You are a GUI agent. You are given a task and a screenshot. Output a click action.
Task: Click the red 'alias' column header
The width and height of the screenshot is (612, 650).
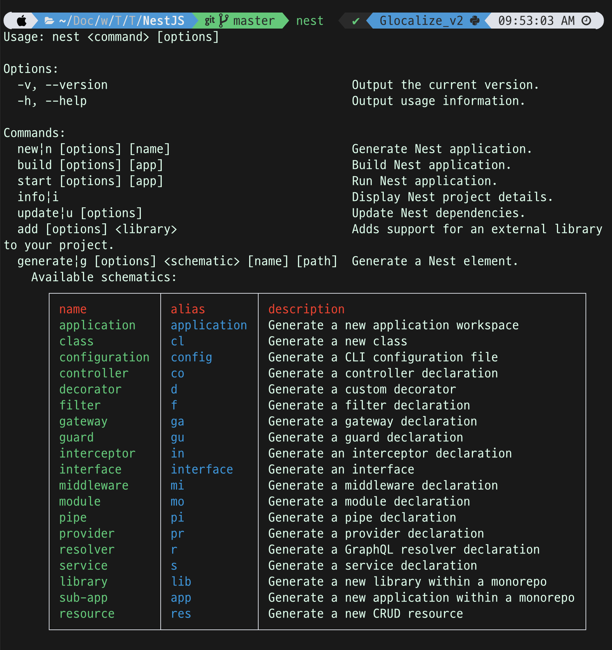click(188, 309)
